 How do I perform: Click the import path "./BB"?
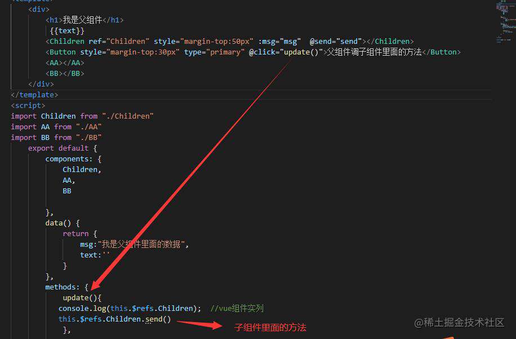click(x=89, y=138)
